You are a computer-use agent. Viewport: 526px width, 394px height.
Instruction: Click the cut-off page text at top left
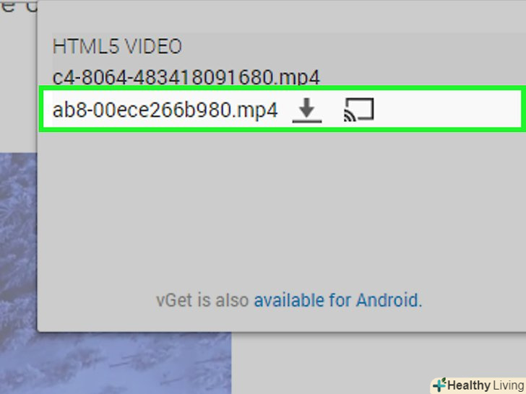pos(17,6)
